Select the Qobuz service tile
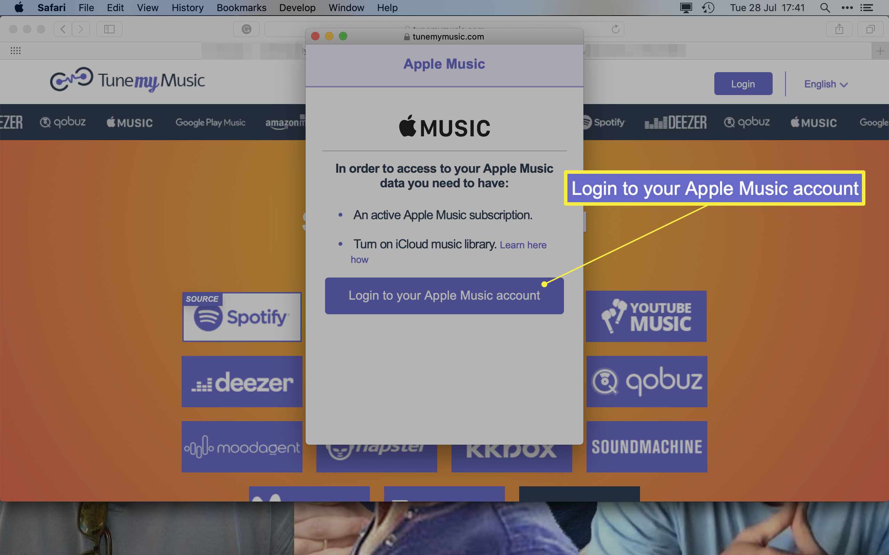The width and height of the screenshot is (889, 555). (647, 381)
